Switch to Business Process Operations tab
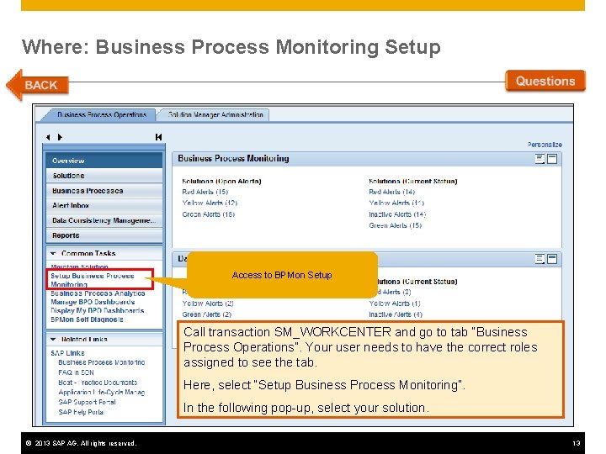 tap(102, 114)
